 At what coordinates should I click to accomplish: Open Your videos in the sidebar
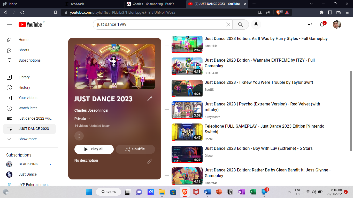point(29,98)
